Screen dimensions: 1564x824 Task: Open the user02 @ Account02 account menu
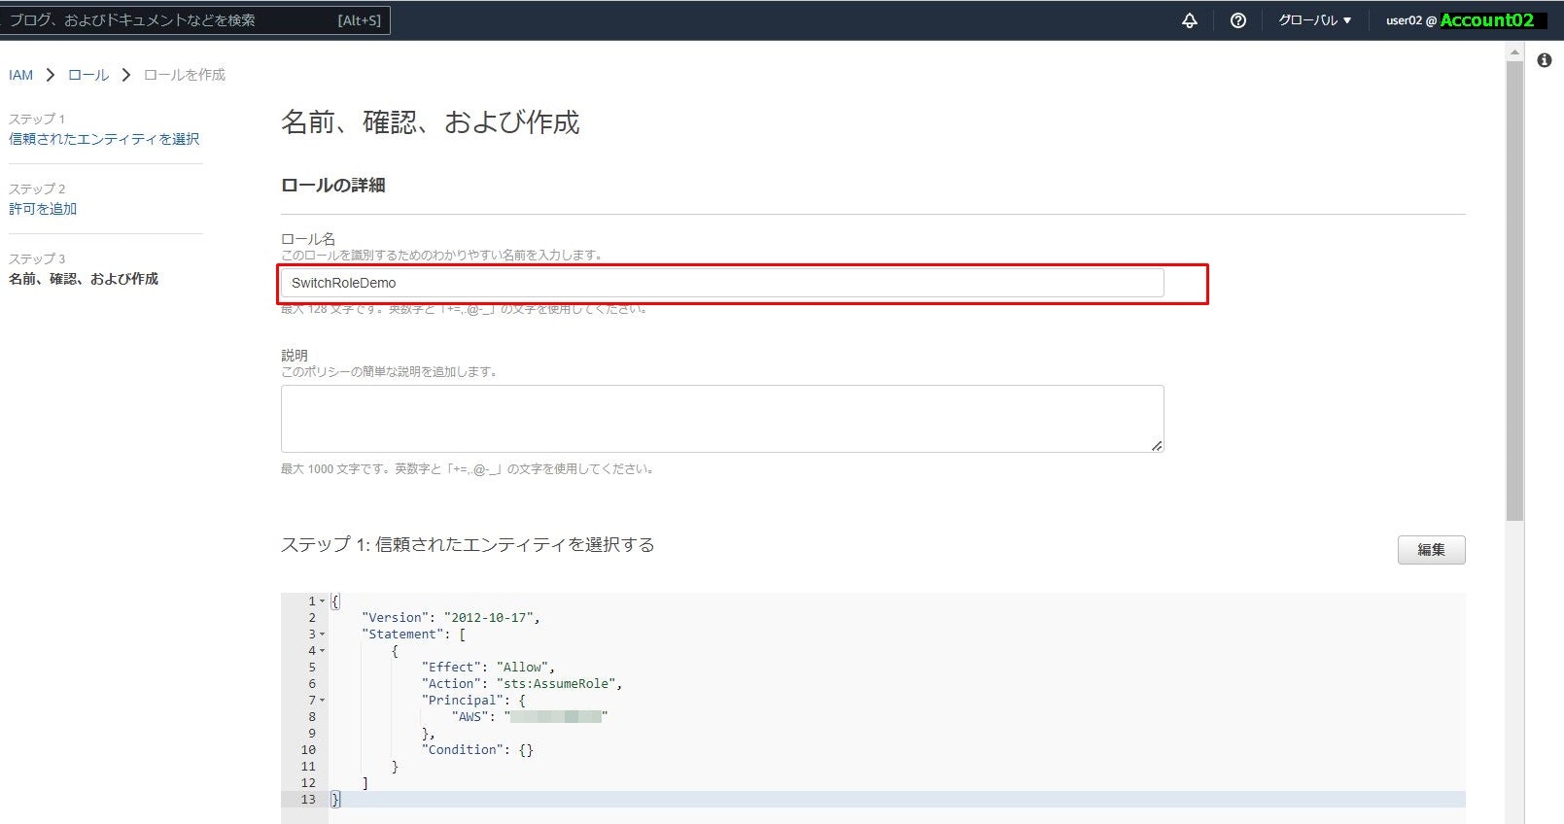coord(1465,20)
